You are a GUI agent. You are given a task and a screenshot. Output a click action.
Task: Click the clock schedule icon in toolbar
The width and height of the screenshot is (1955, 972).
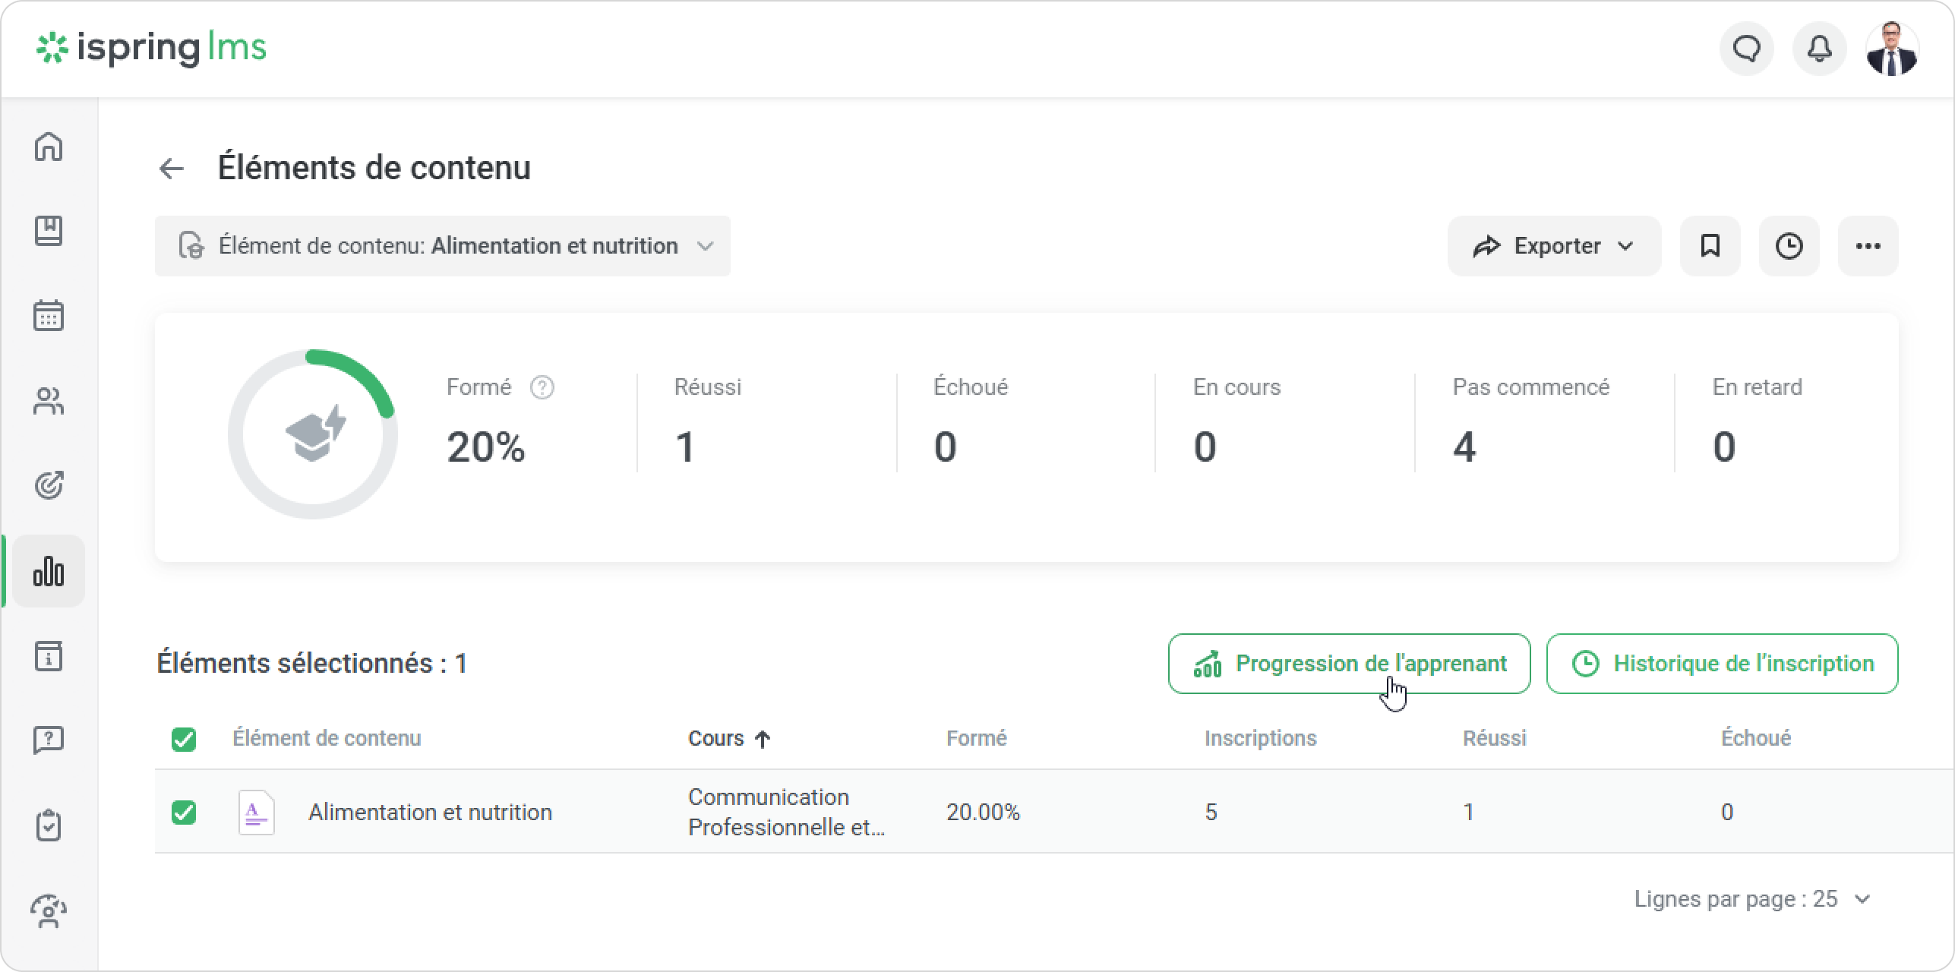point(1789,246)
